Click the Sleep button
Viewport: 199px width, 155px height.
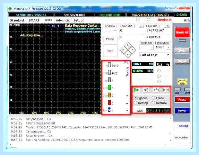182,50
